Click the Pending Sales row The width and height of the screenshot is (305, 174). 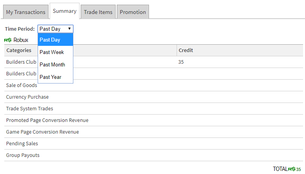(154, 144)
